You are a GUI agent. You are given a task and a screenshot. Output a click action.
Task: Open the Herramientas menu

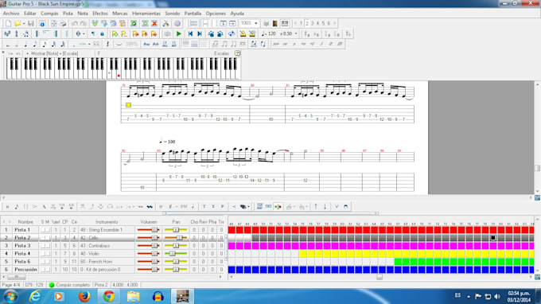coord(146,14)
